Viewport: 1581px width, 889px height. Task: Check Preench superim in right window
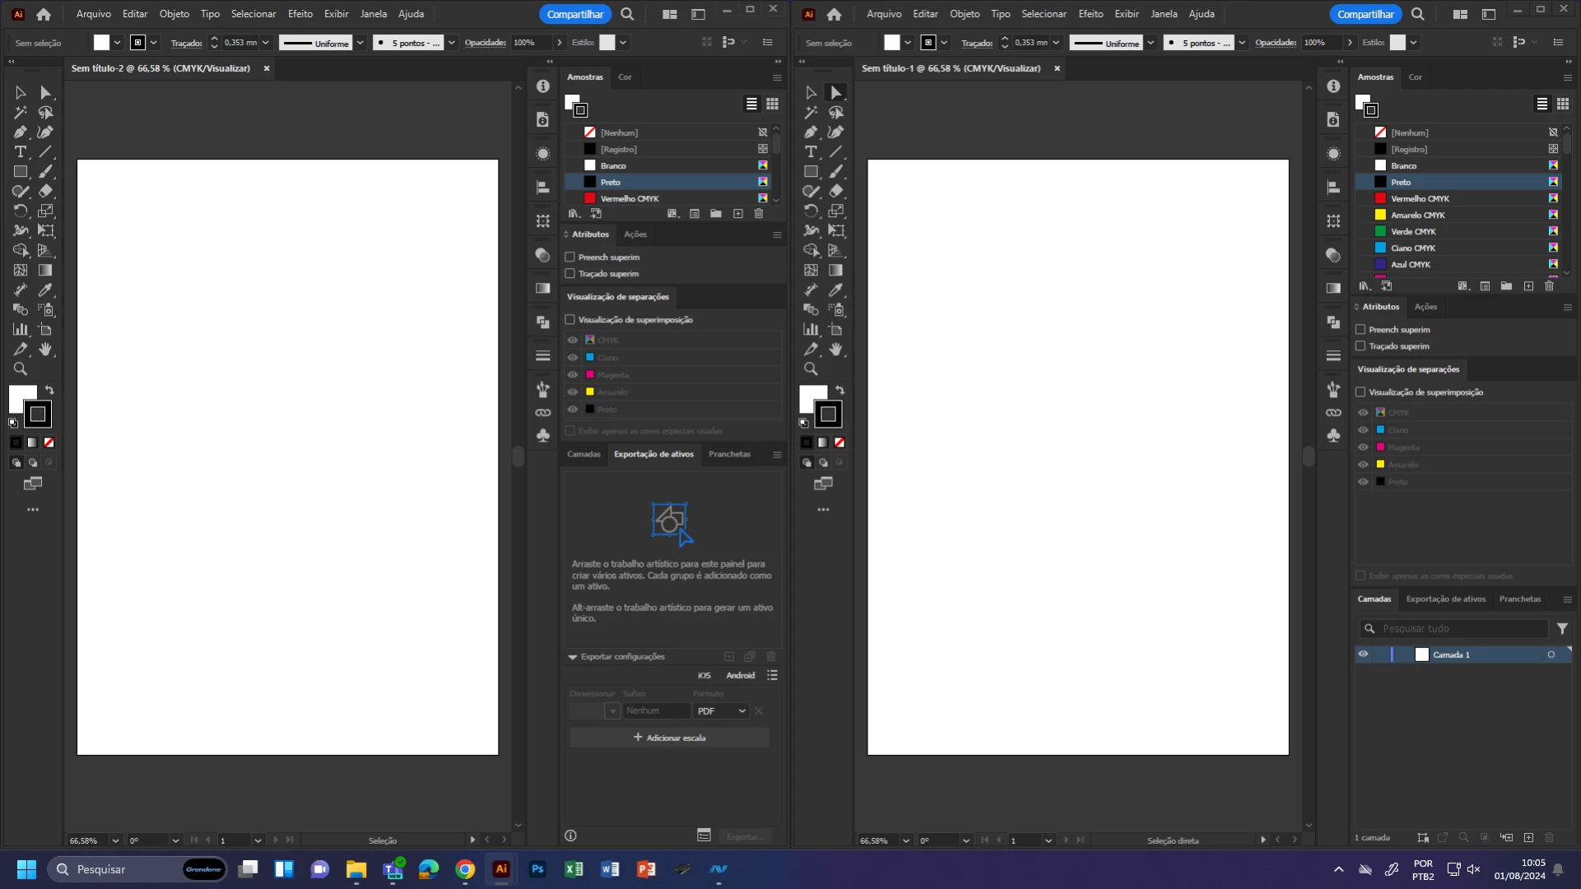(x=1360, y=330)
